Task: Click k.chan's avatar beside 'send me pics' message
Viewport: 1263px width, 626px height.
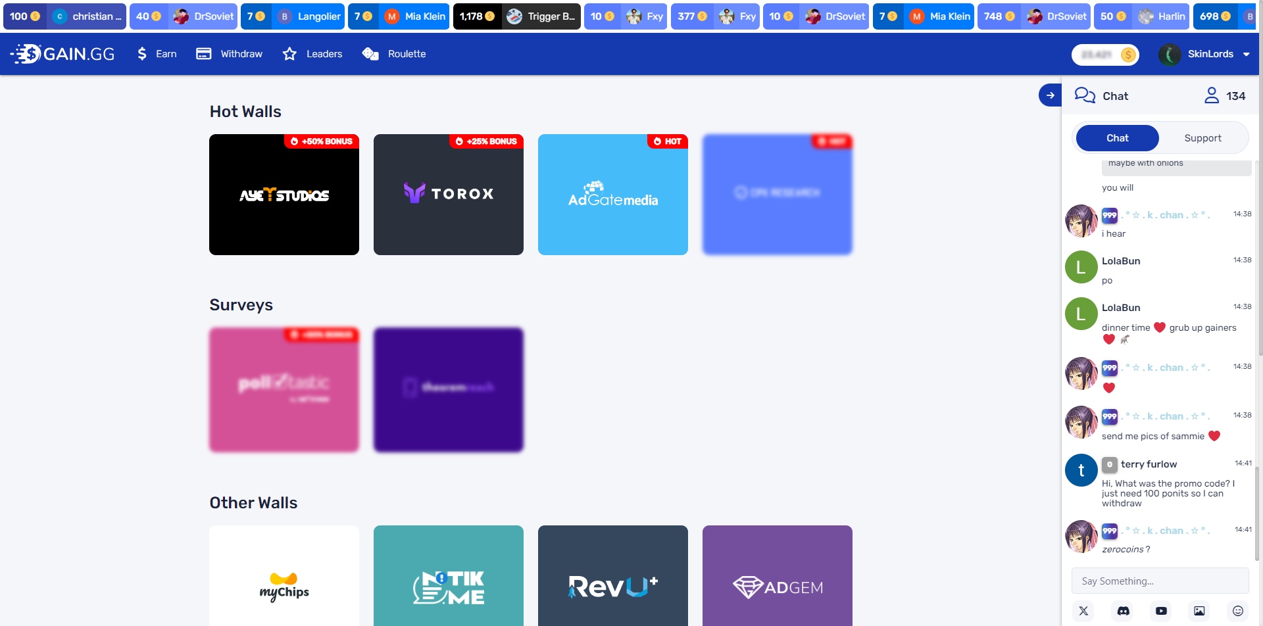Action: tap(1081, 422)
